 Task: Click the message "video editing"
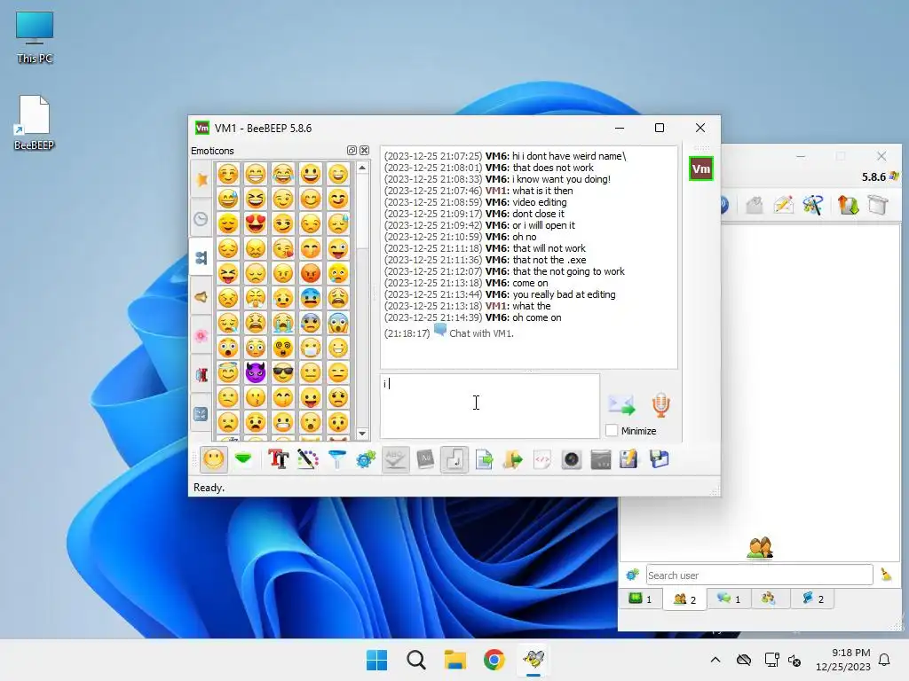540,202
